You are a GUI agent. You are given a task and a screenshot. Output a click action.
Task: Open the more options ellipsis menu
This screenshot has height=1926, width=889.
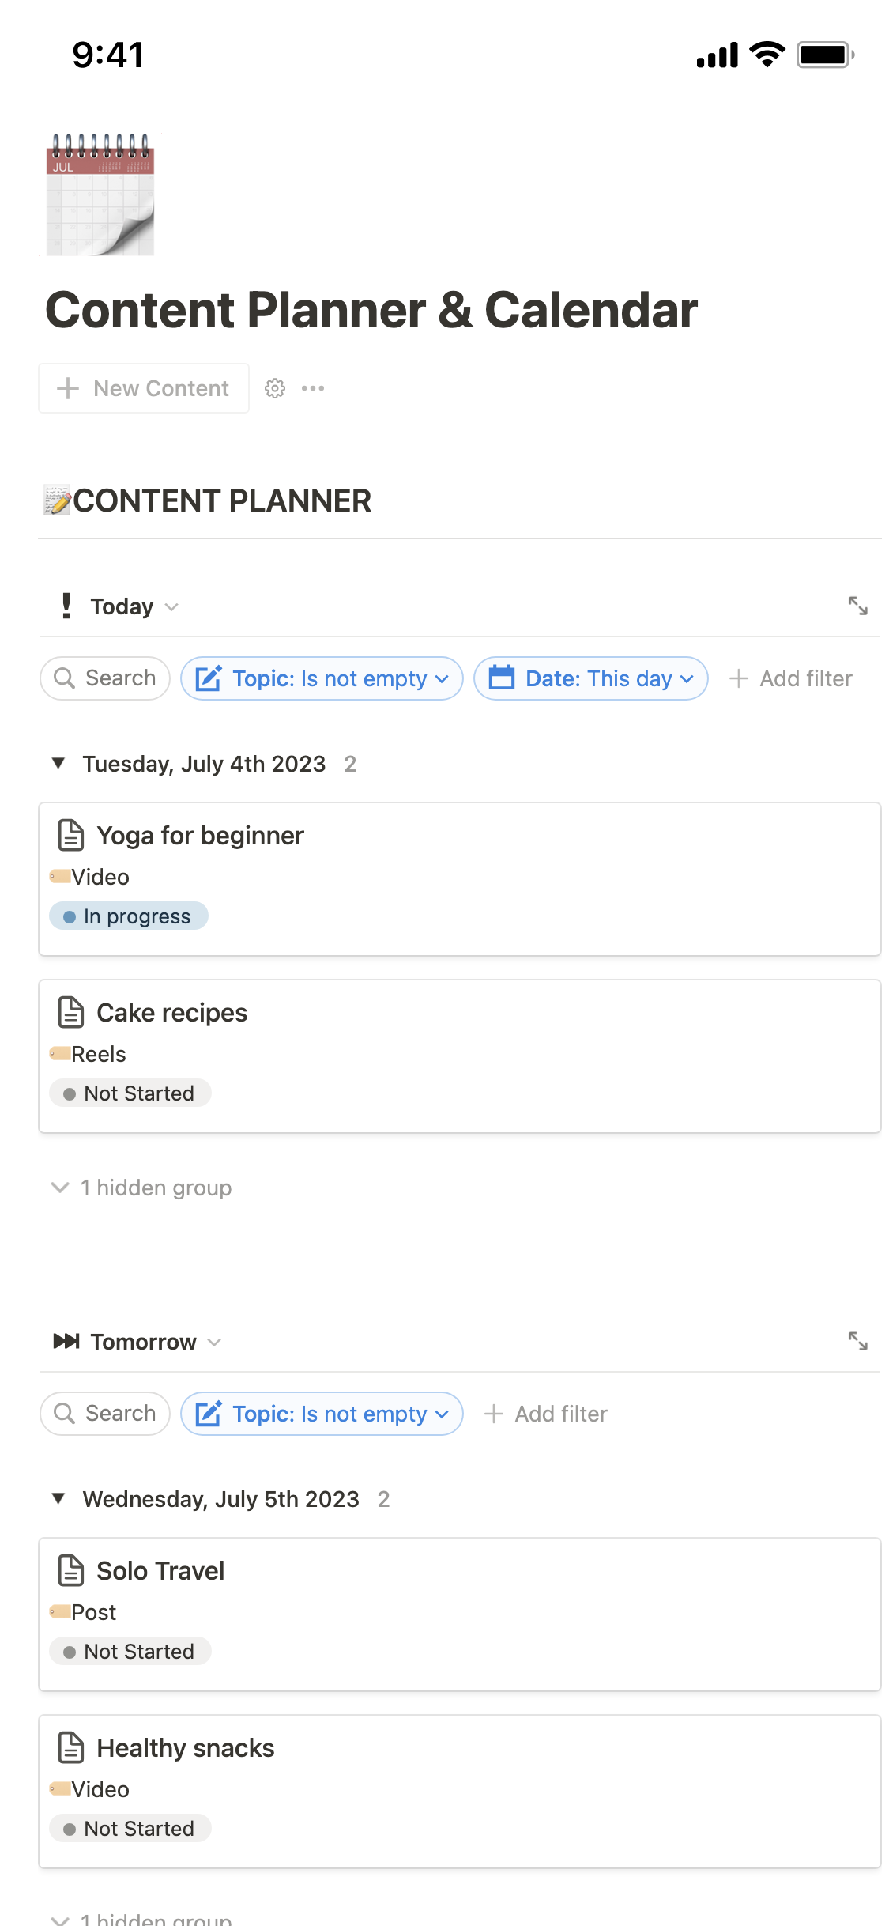[313, 388]
